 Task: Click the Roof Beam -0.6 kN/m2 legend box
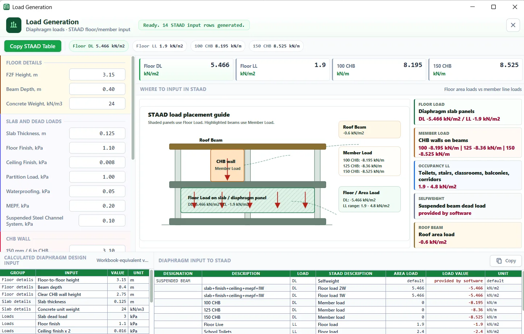(x=370, y=130)
